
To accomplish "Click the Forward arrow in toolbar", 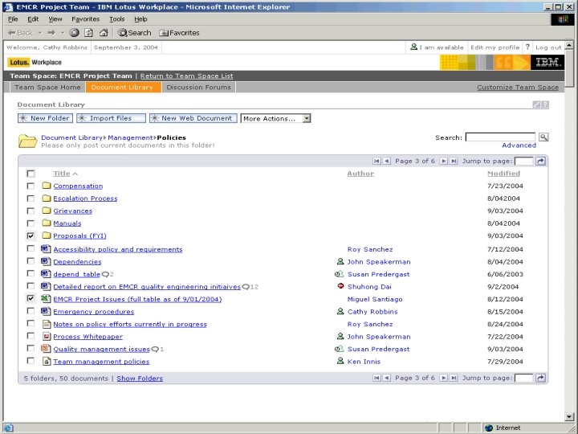I will (x=51, y=33).
